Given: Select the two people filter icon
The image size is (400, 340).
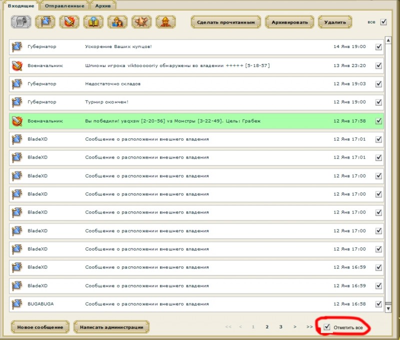Looking at the screenshot, I should click(117, 22).
